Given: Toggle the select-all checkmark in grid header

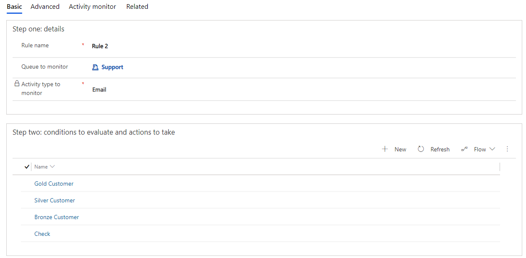Looking at the screenshot, I should 27,167.
